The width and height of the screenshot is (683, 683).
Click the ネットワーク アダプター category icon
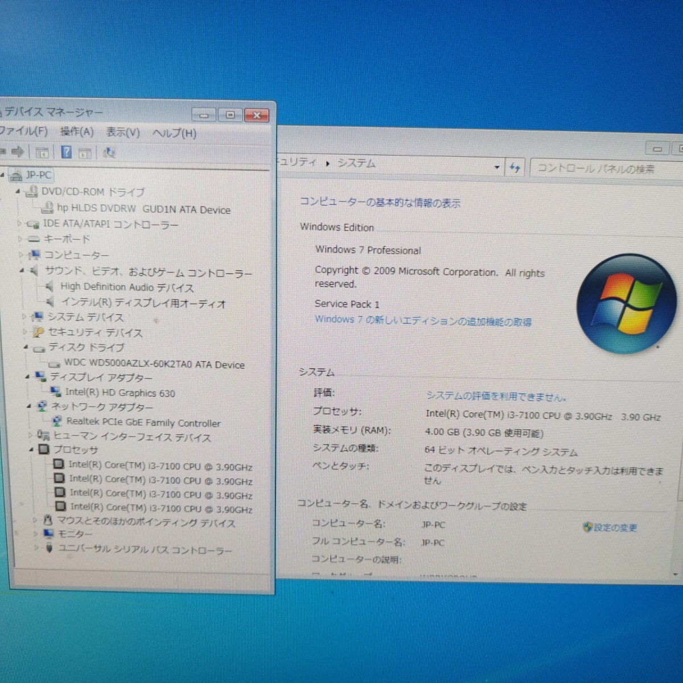point(42,406)
